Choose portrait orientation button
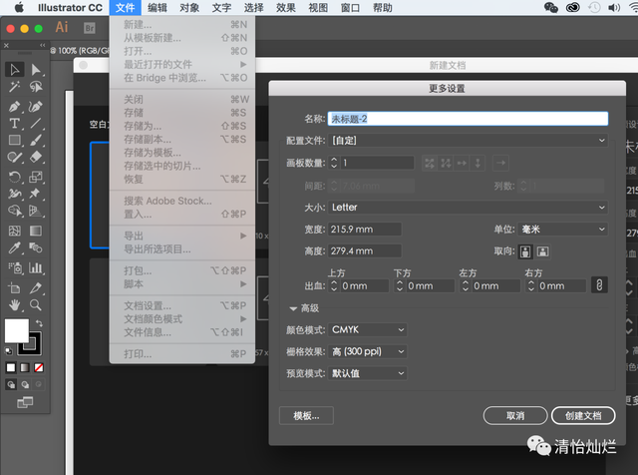The width and height of the screenshot is (638, 475). point(525,250)
